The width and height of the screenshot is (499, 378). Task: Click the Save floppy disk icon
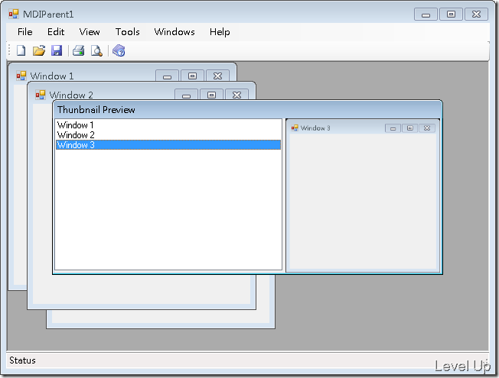coord(57,50)
